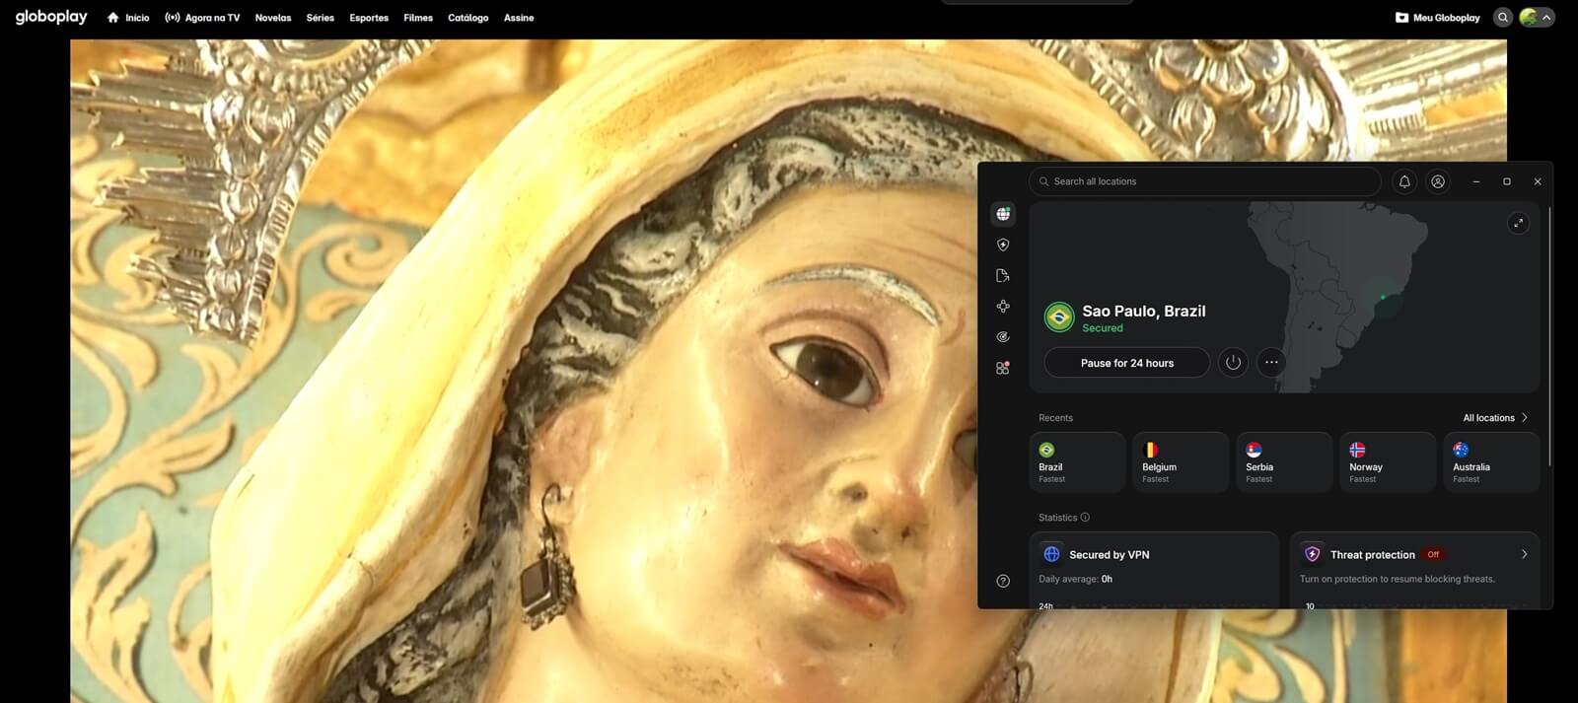Image resolution: width=1578 pixels, height=703 pixels.
Task: Open the file sharing sidebar icon
Action: pos(1003,275)
